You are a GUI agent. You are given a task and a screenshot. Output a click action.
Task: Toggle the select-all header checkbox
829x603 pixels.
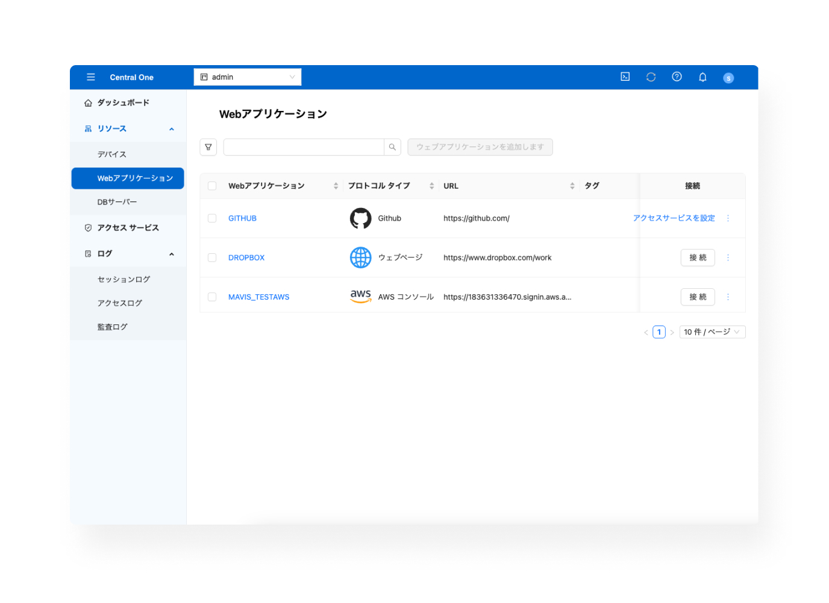click(212, 186)
